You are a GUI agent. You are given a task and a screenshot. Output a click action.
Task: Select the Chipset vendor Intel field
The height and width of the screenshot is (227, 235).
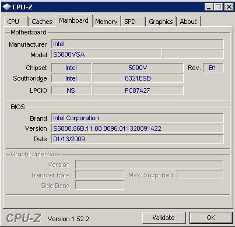(71, 68)
